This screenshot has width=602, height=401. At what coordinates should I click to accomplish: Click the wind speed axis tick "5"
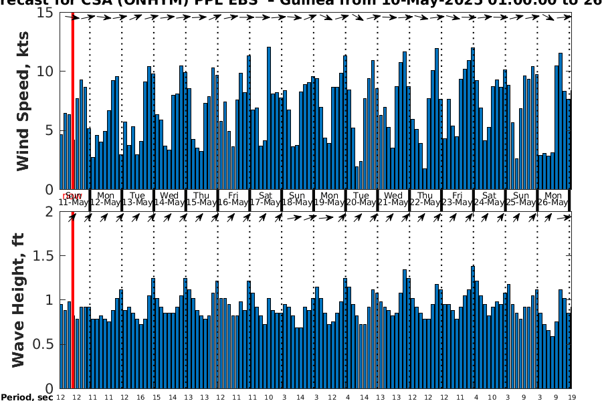49,130
